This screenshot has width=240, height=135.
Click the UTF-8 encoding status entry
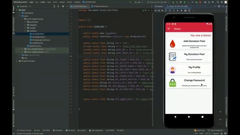(x=208, y=133)
